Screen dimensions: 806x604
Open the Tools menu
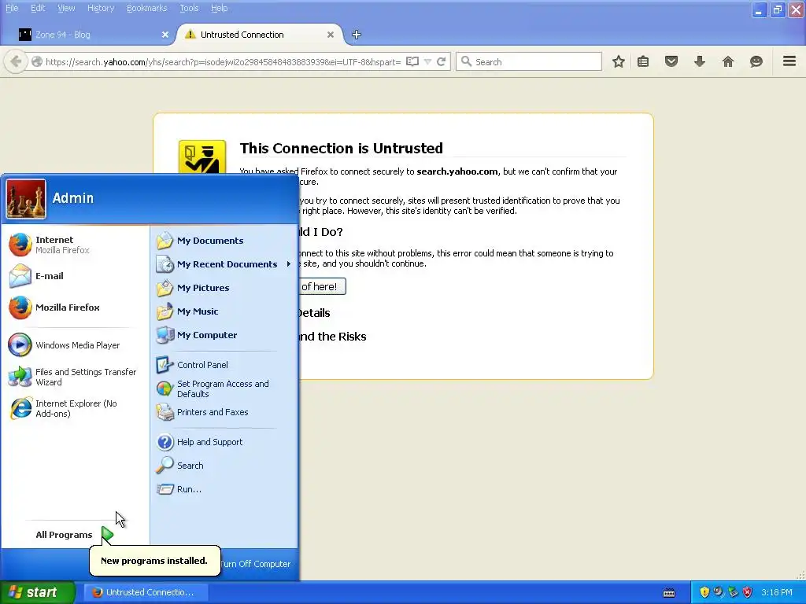(189, 8)
